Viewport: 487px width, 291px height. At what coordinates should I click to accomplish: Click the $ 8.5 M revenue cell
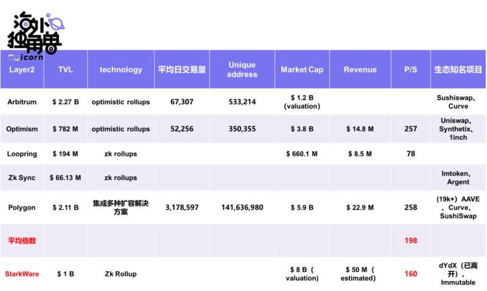click(360, 154)
